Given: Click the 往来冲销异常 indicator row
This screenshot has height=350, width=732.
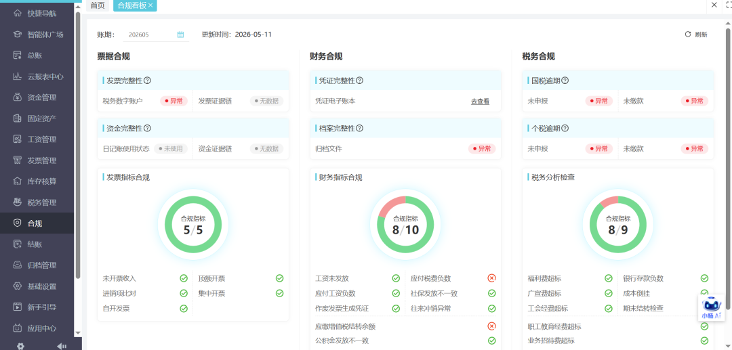Looking at the screenshot, I should click(453, 308).
